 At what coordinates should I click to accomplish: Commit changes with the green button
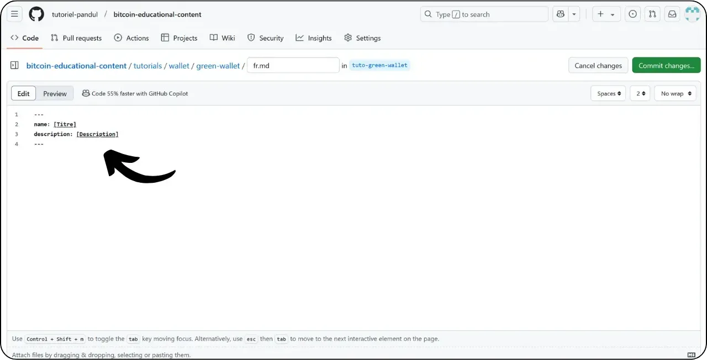[666, 65]
